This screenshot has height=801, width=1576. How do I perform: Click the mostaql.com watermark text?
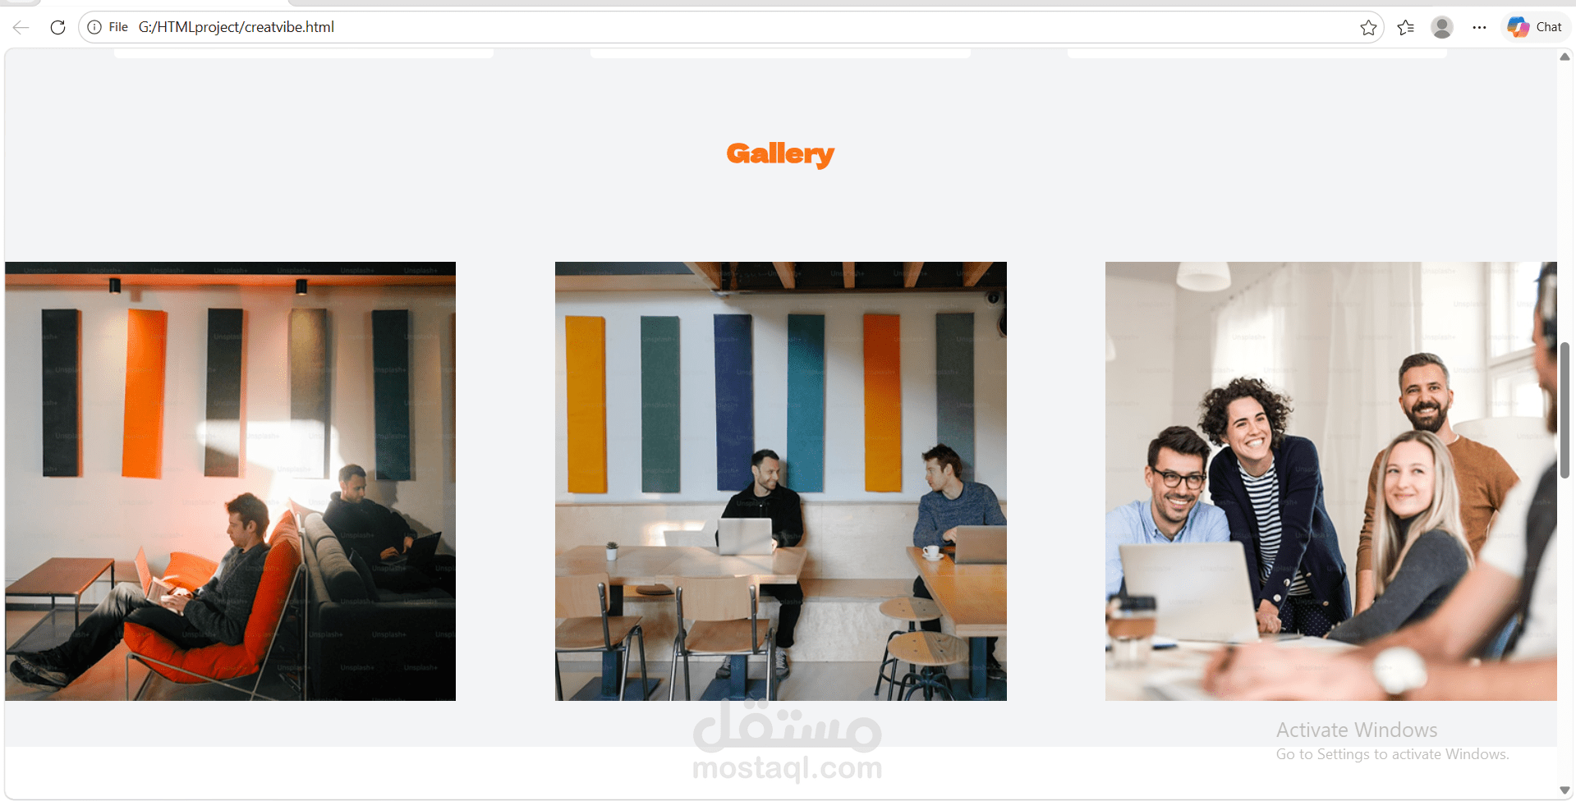pyautogui.click(x=788, y=768)
